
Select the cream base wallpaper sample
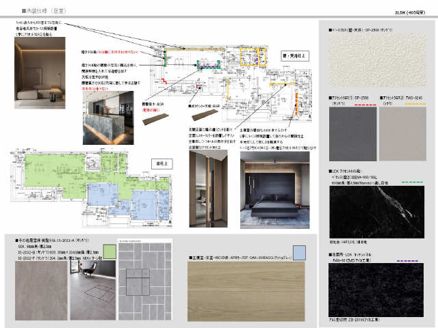(378, 61)
